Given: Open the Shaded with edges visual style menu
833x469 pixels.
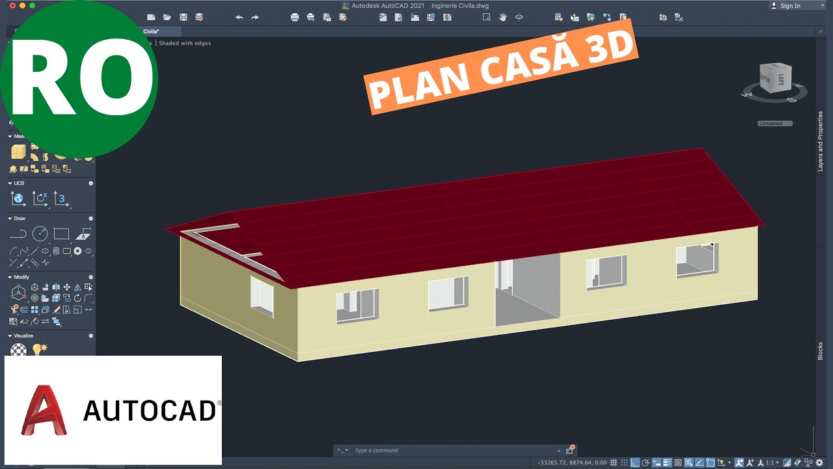Looking at the screenshot, I should point(185,43).
